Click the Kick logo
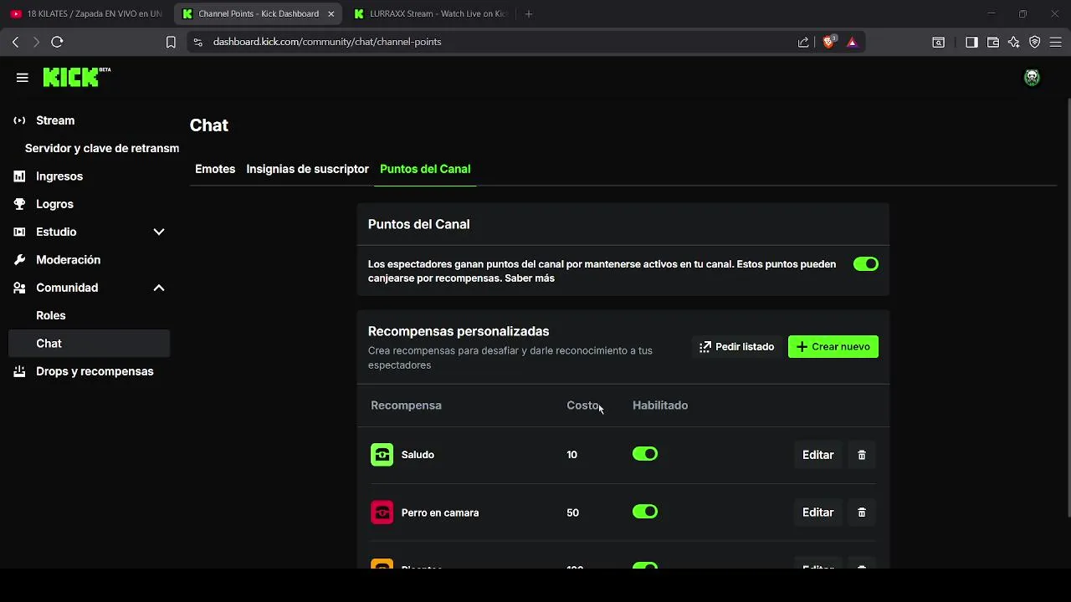 tap(72, 77)
